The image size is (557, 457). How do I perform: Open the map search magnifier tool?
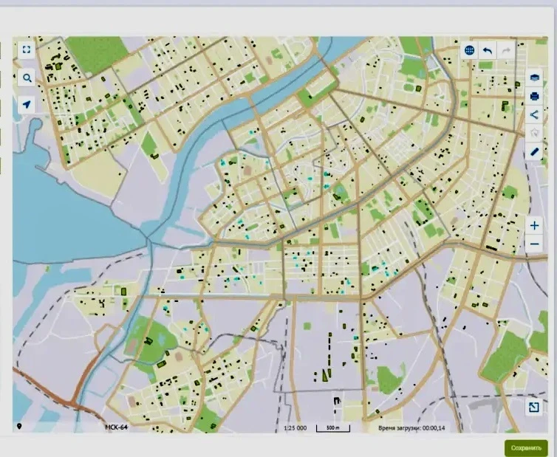27,78
